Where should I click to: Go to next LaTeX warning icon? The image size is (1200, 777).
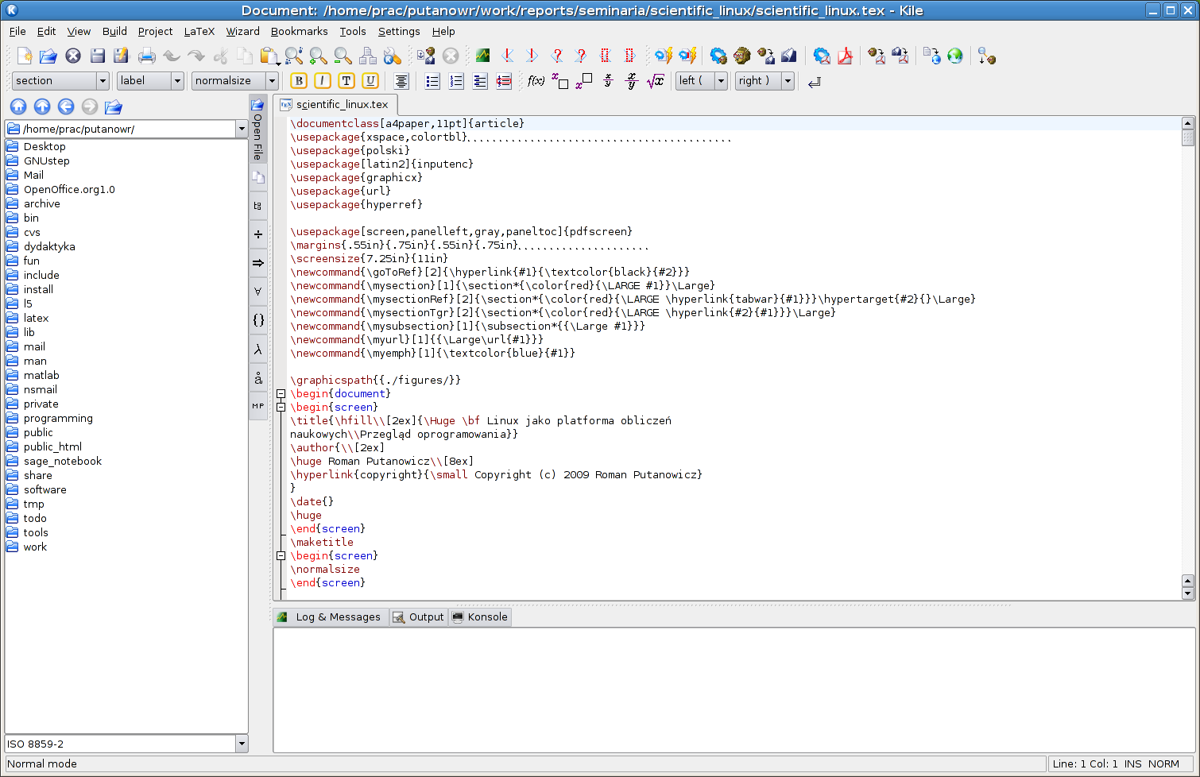[581, 56]
